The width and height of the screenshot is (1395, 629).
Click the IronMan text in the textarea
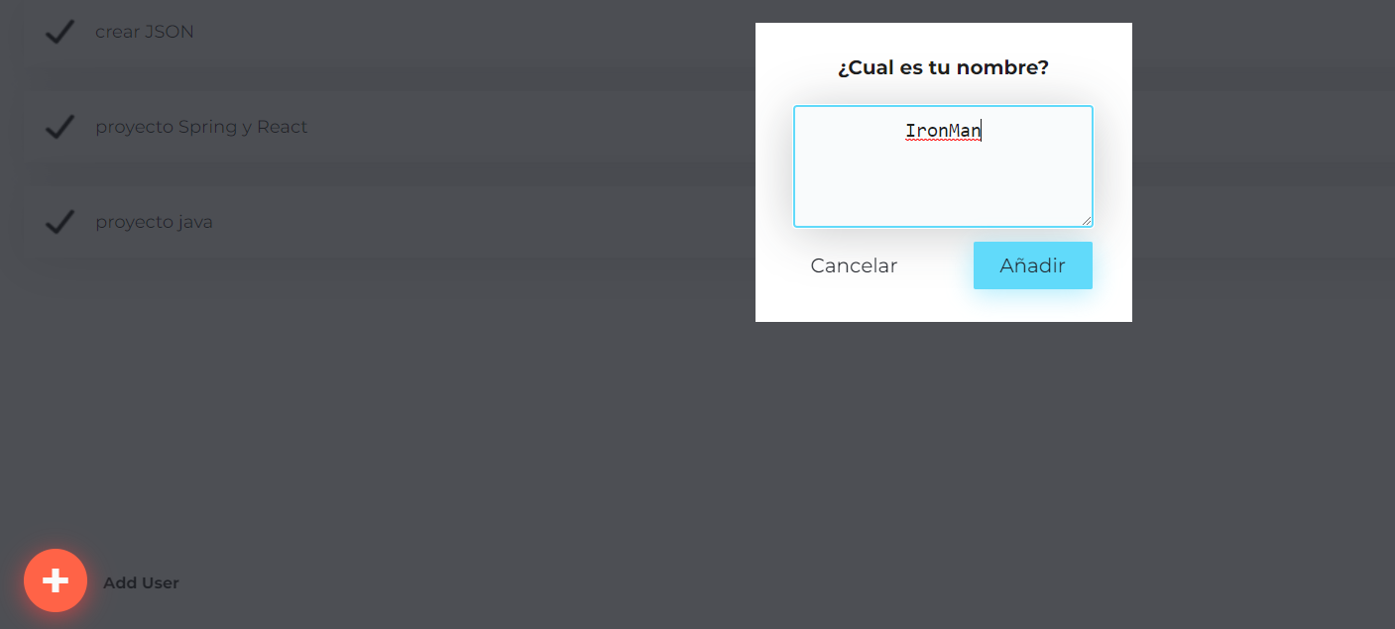(x=942, y=131)
